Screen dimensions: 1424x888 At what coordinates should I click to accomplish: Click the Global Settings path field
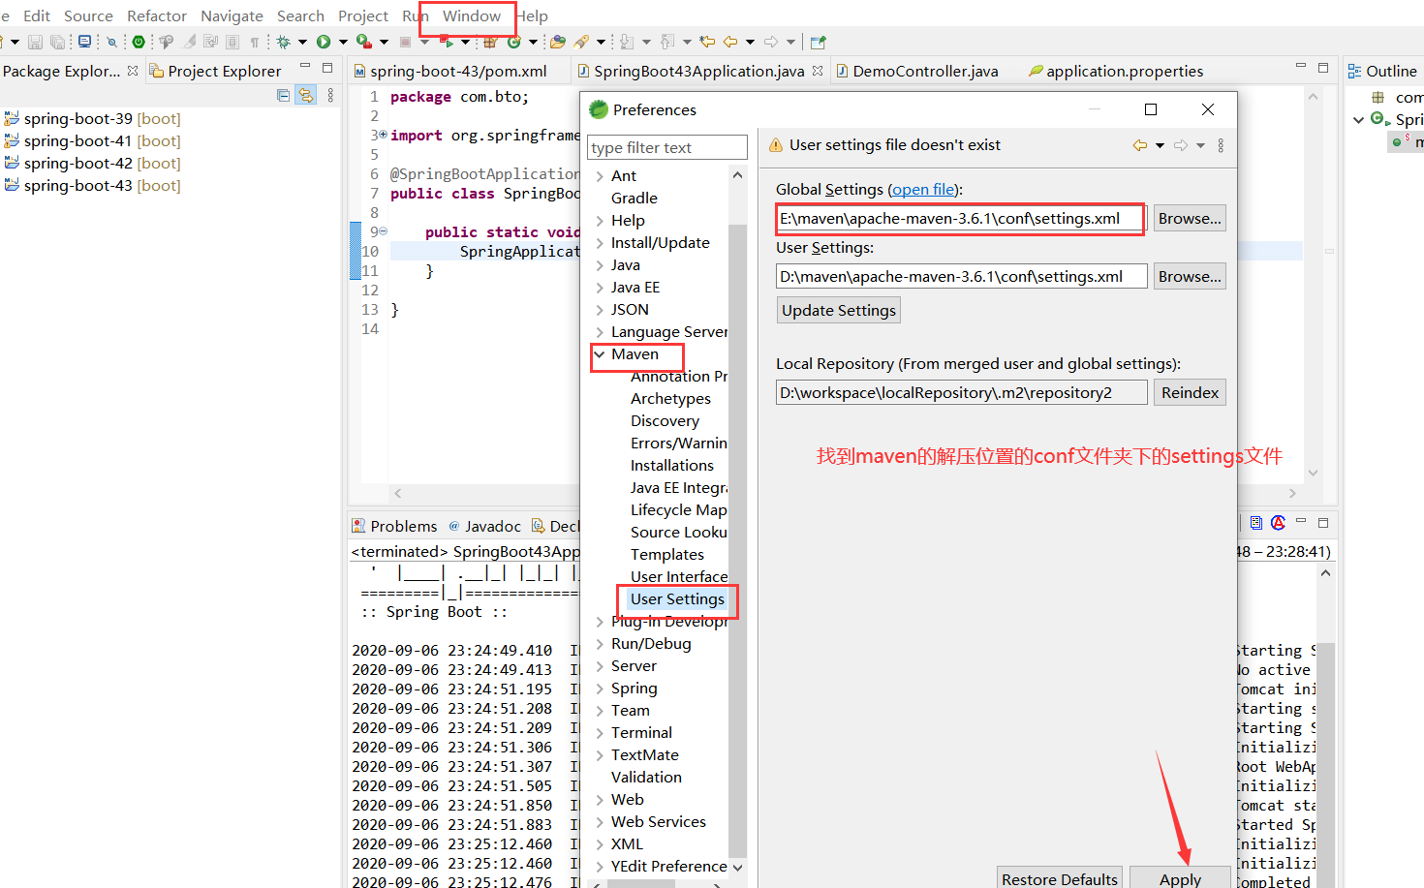pyautogui.click(x=961, y=218)
